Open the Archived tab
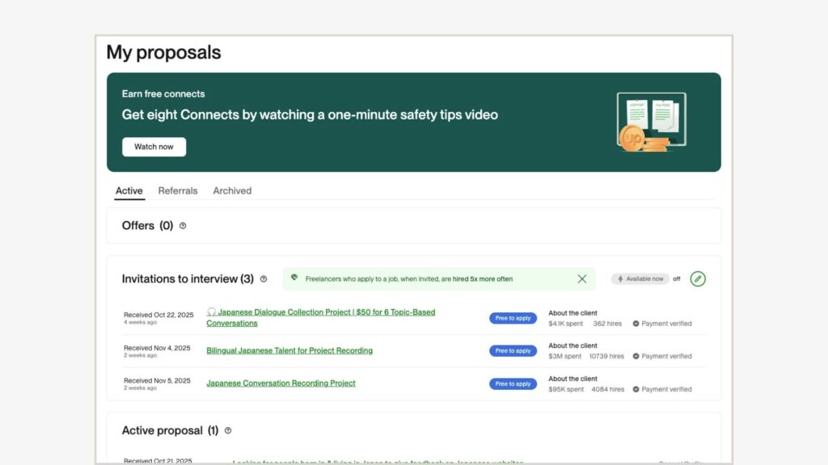 point(232,191)
